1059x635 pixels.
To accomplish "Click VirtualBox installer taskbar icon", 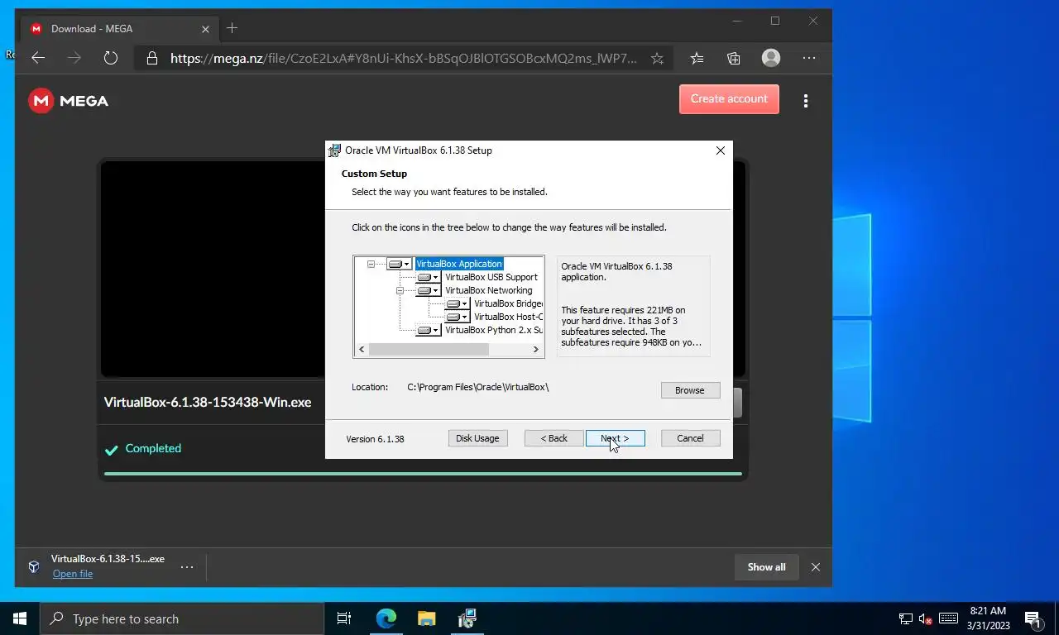I will tap(467, 618).
